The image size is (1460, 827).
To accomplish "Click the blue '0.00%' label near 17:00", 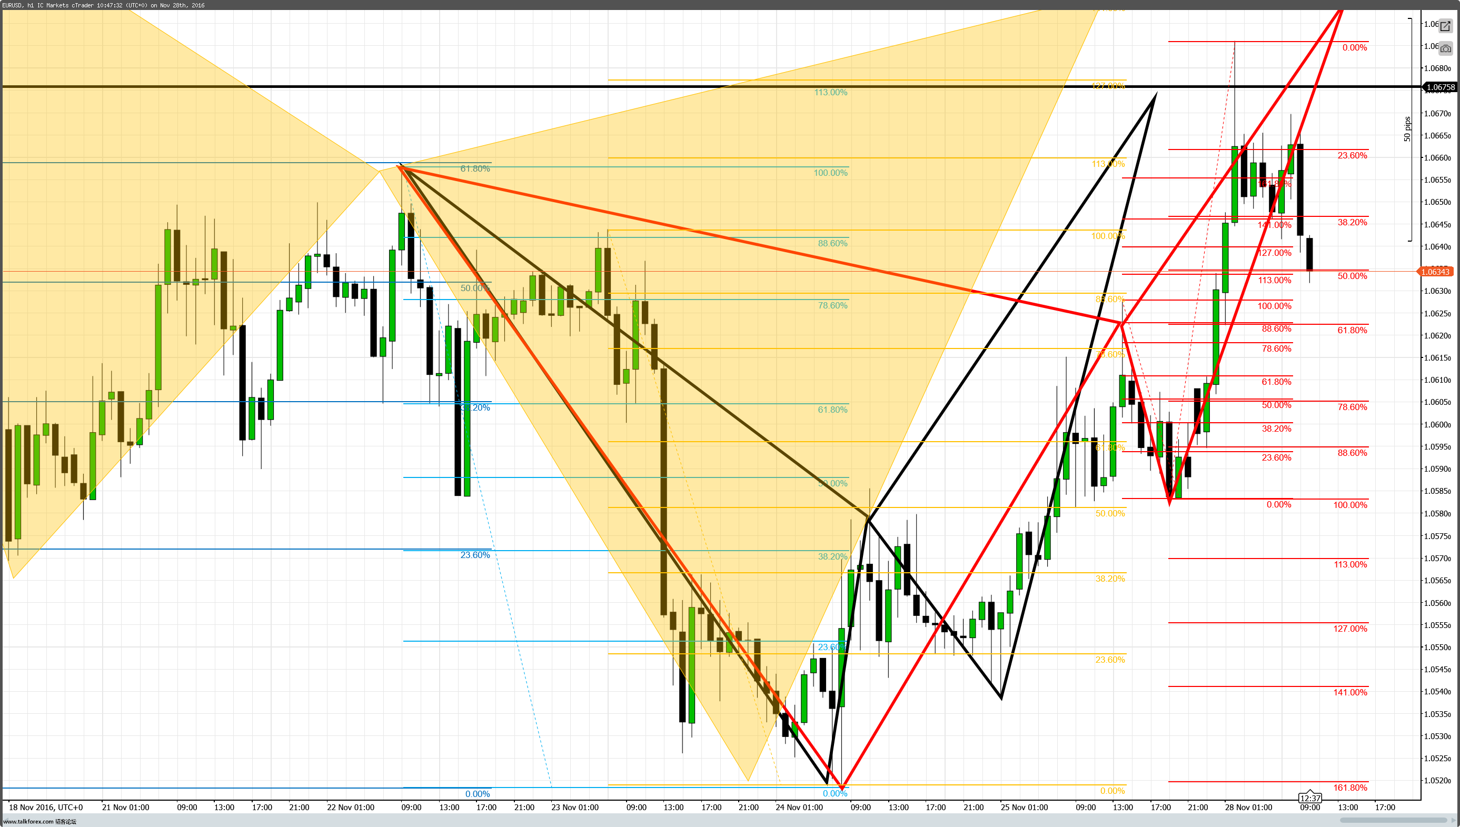I will [x=477, y=794].
